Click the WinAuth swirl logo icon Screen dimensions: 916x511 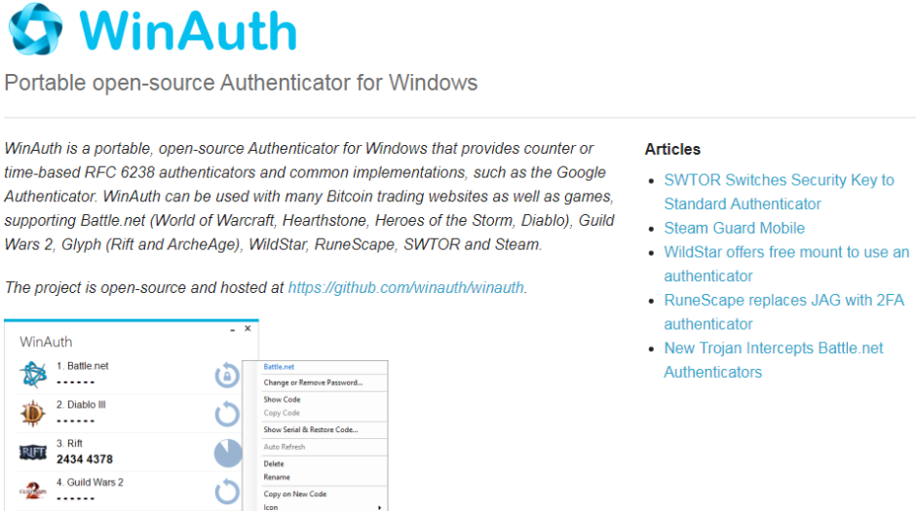(x=35, y=28)
